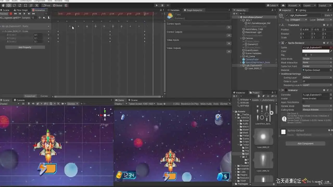
Task: Open the Window menu
Action: (x=58, y=1)
